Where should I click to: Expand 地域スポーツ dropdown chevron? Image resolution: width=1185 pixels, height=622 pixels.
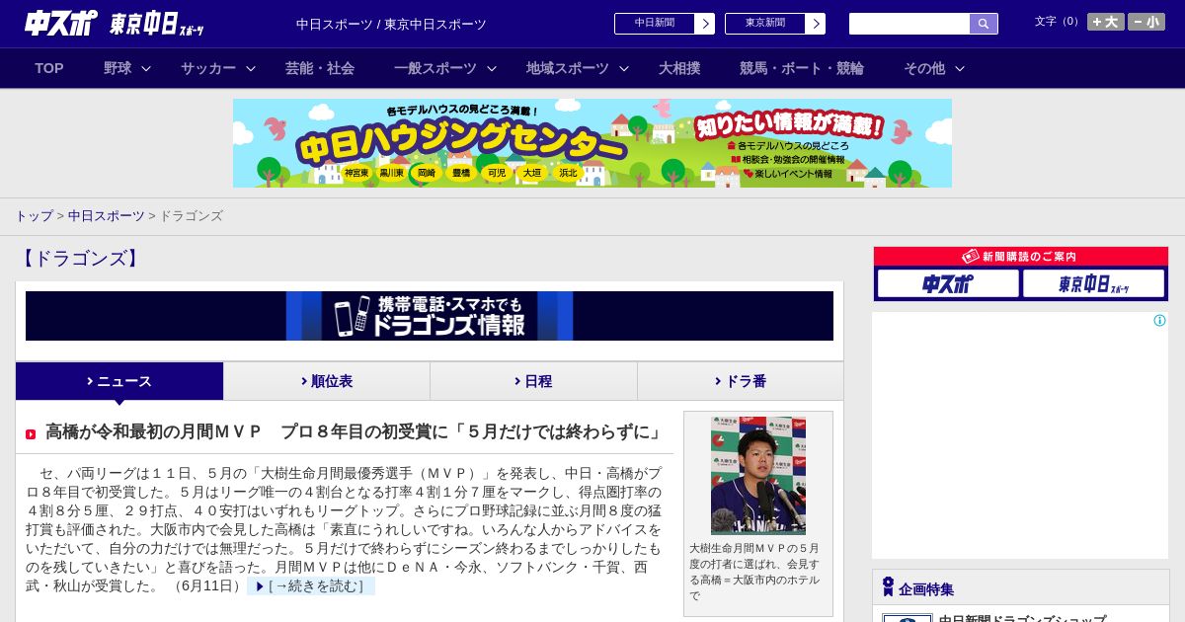[x=624, y=68]
